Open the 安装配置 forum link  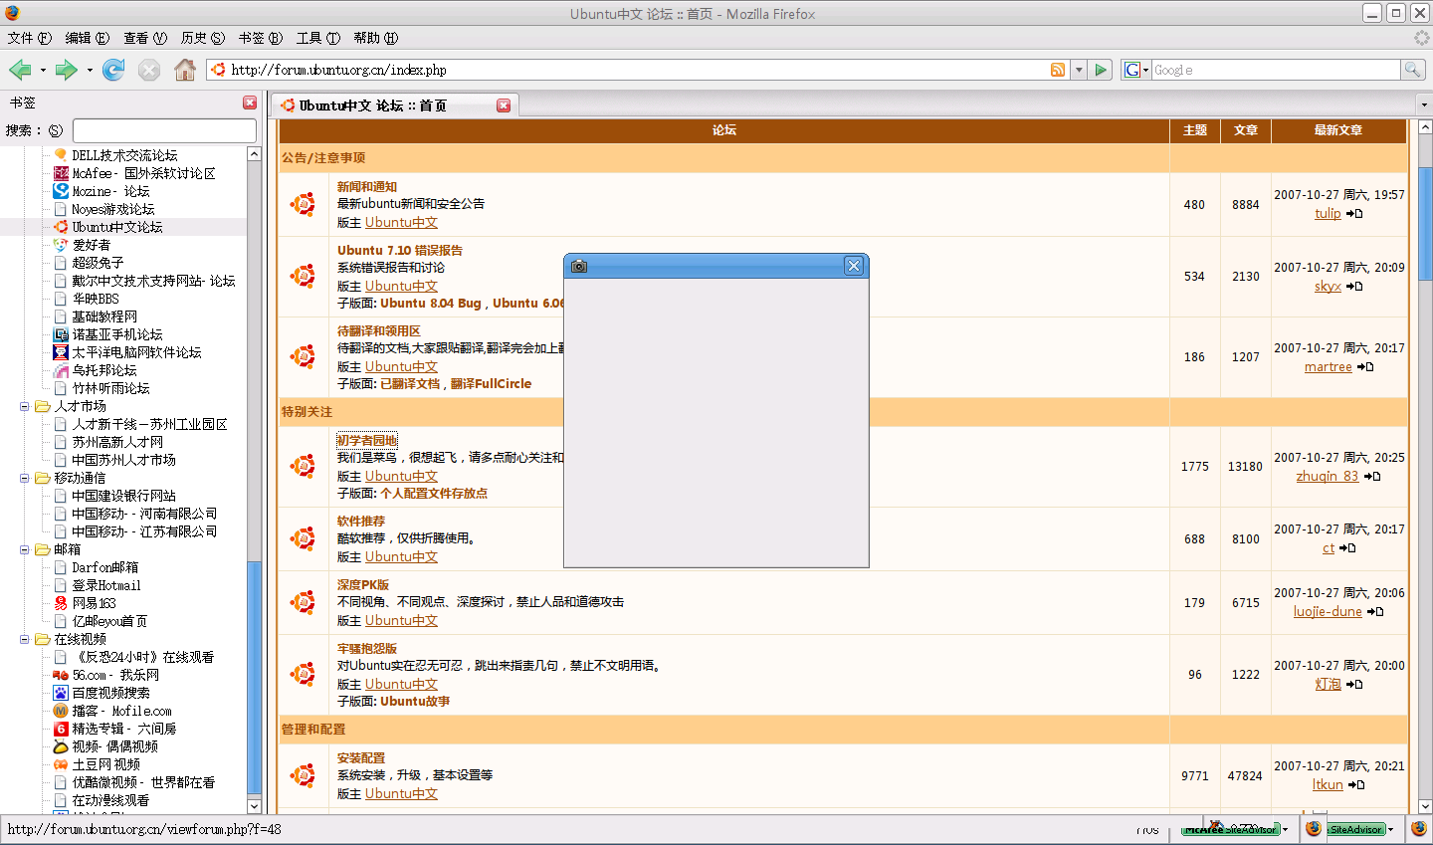point(360,757)
